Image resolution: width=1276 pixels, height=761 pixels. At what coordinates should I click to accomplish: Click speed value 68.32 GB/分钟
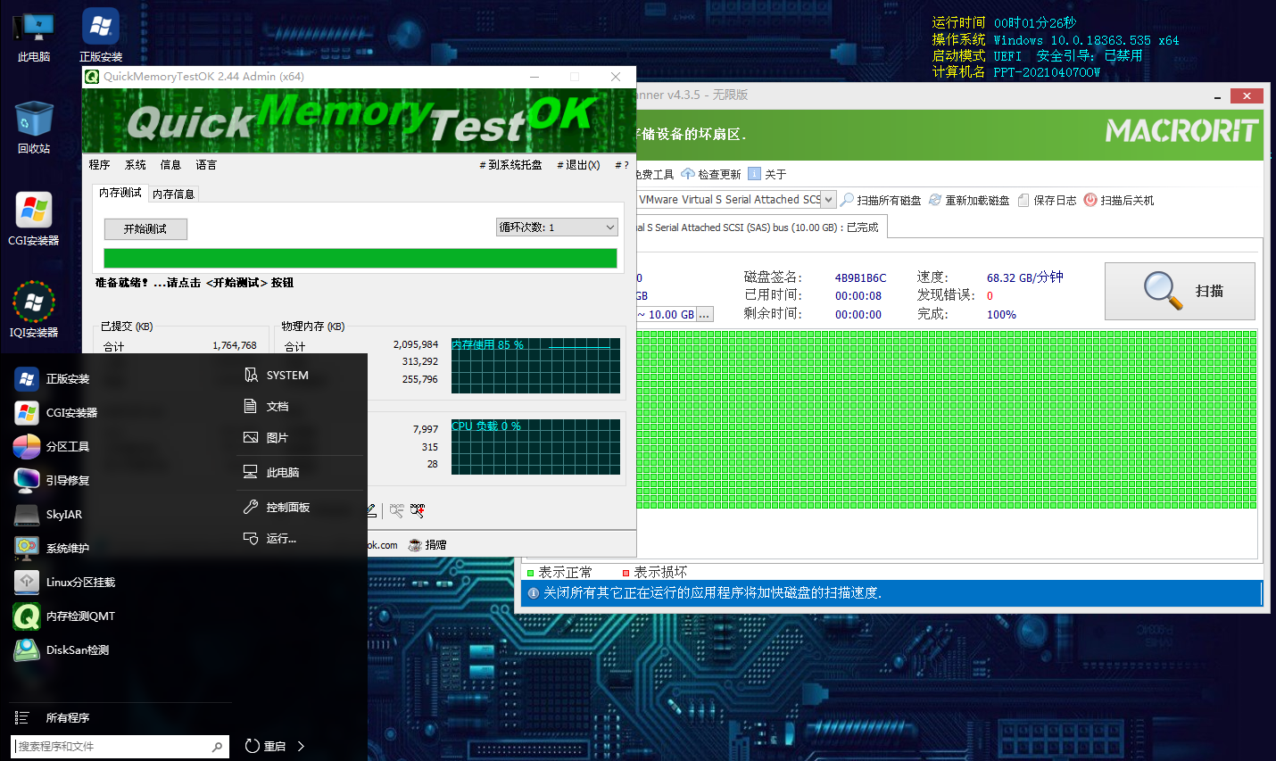tap(1024, 277)
